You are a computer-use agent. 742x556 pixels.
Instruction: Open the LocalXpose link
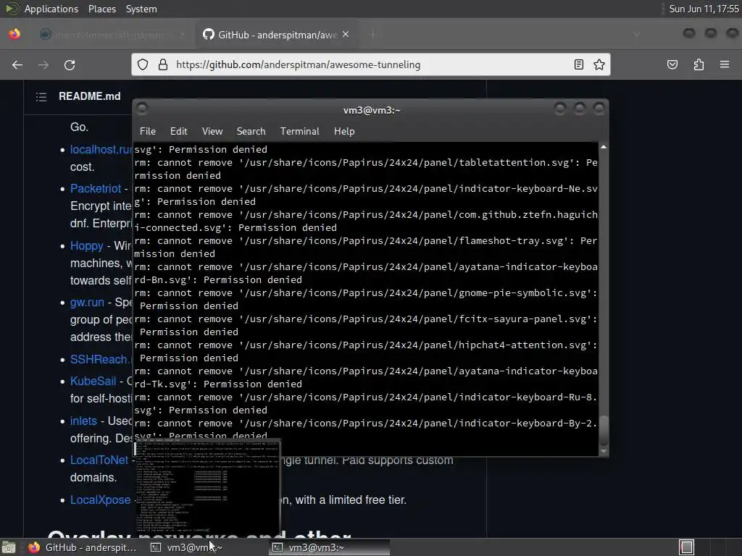pyautogui.click(x=100, y=500)
